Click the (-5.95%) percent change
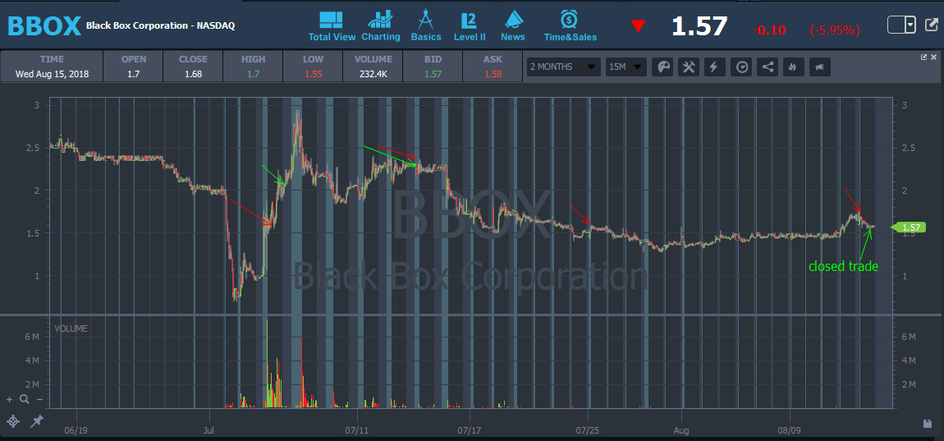 [835, 30]
